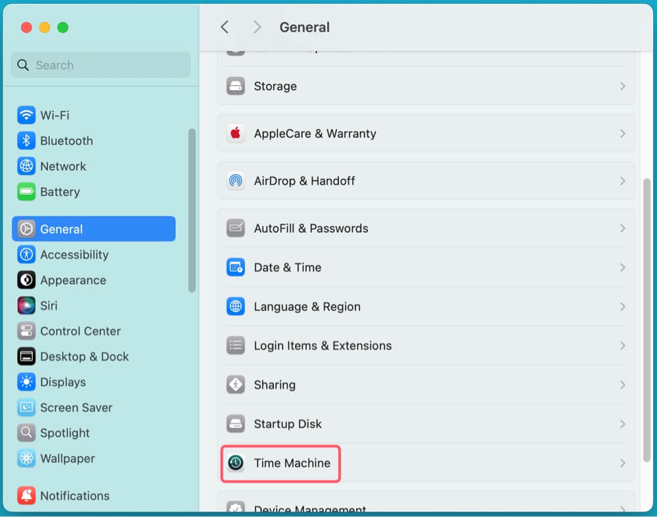Viewport: 657px width, 517px height.
Task: Click the AppleCare & Warranty Apple icon
Action: (x=236, y=134)
